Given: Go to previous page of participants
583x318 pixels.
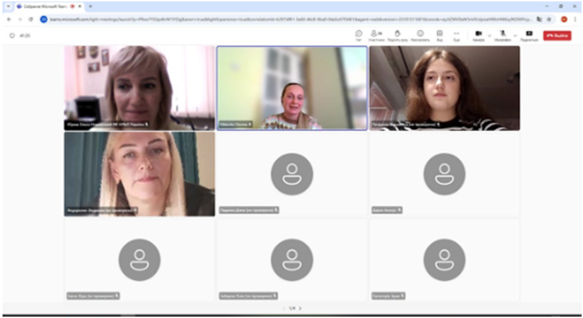Looking at the screenshot, I should click(284, 308).
